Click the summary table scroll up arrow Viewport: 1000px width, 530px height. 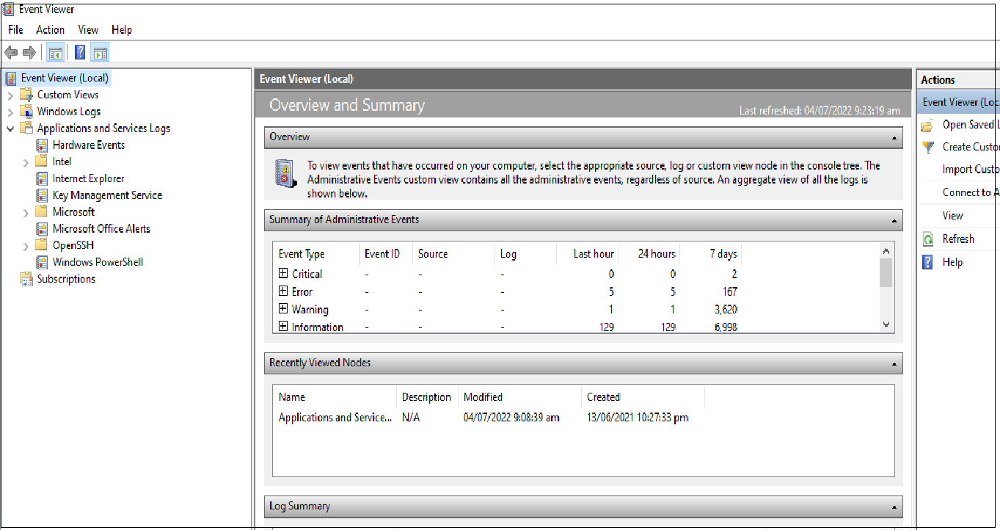pyautogui.click(x=886, y=251)
